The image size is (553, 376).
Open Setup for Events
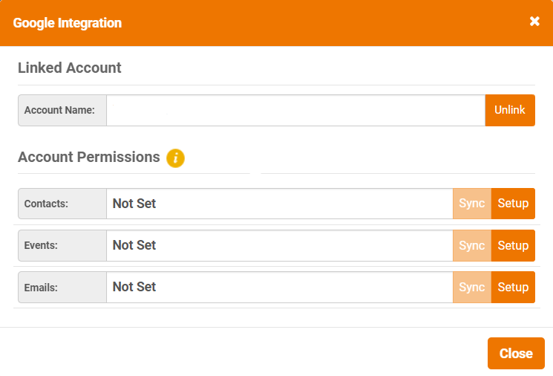click(513, 245)
